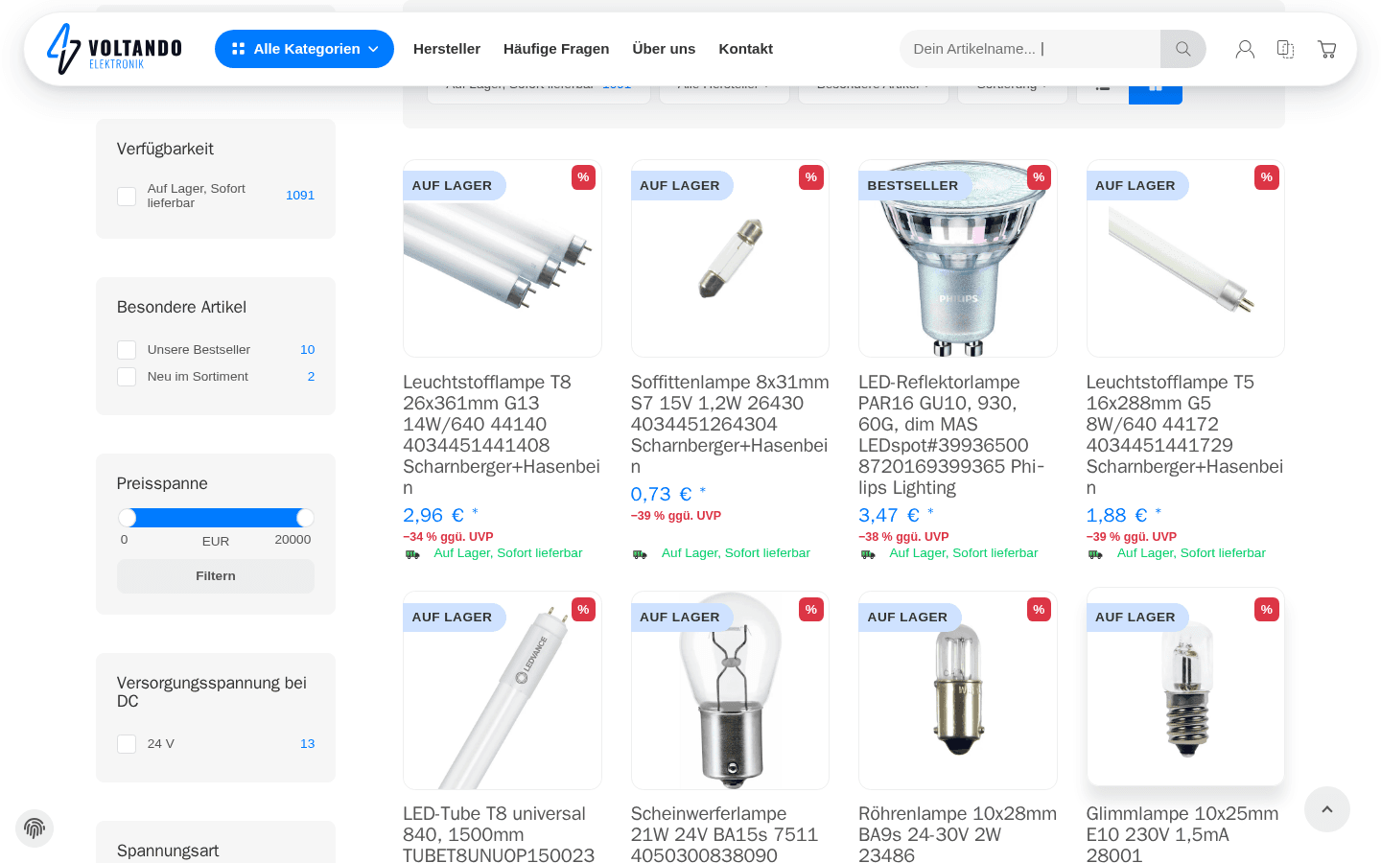The width and height of the screenshot is (1381, 863).
Task: Open the Philips GU10 reflector lamp thumbnail
Action: (958, 259)
